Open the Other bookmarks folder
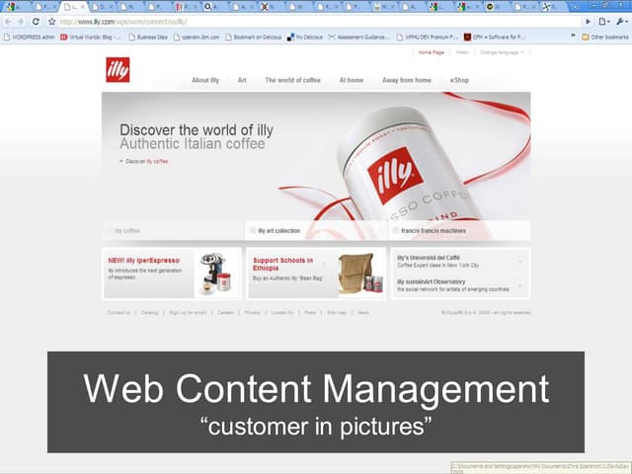The height and width of the screenshot is (474, 632). 604,37
